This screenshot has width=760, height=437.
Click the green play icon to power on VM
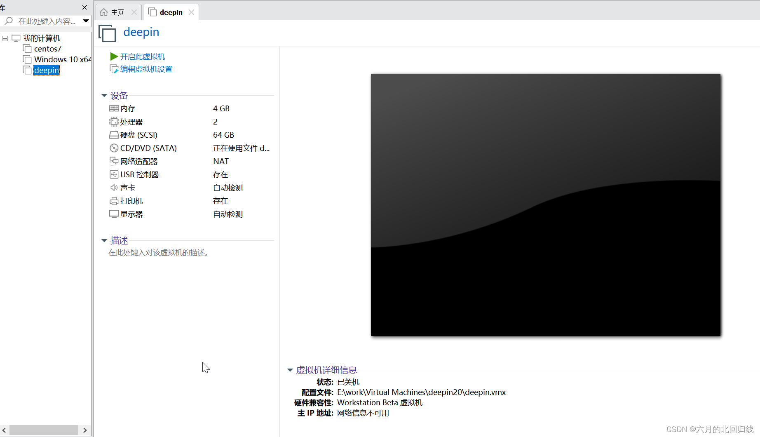pos(114,56)
